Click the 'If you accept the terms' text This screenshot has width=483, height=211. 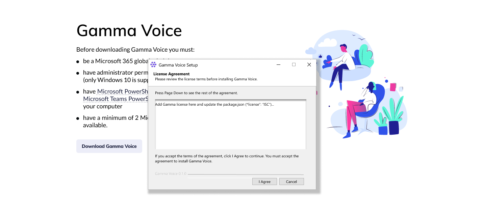pyautogui.click(x=227, y=159)
